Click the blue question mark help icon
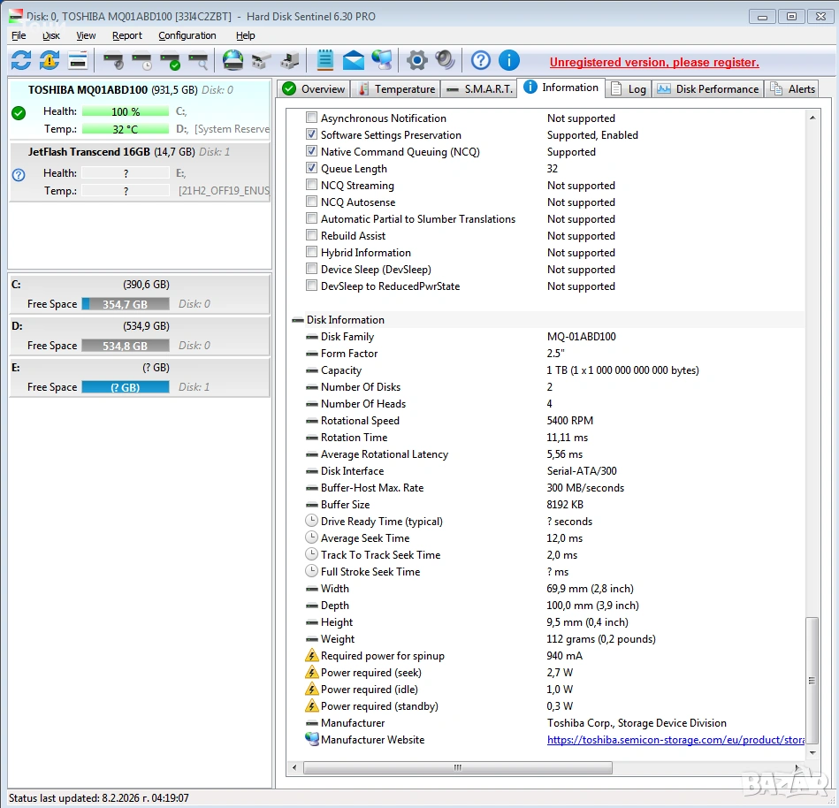 click(x=480, y=60)
